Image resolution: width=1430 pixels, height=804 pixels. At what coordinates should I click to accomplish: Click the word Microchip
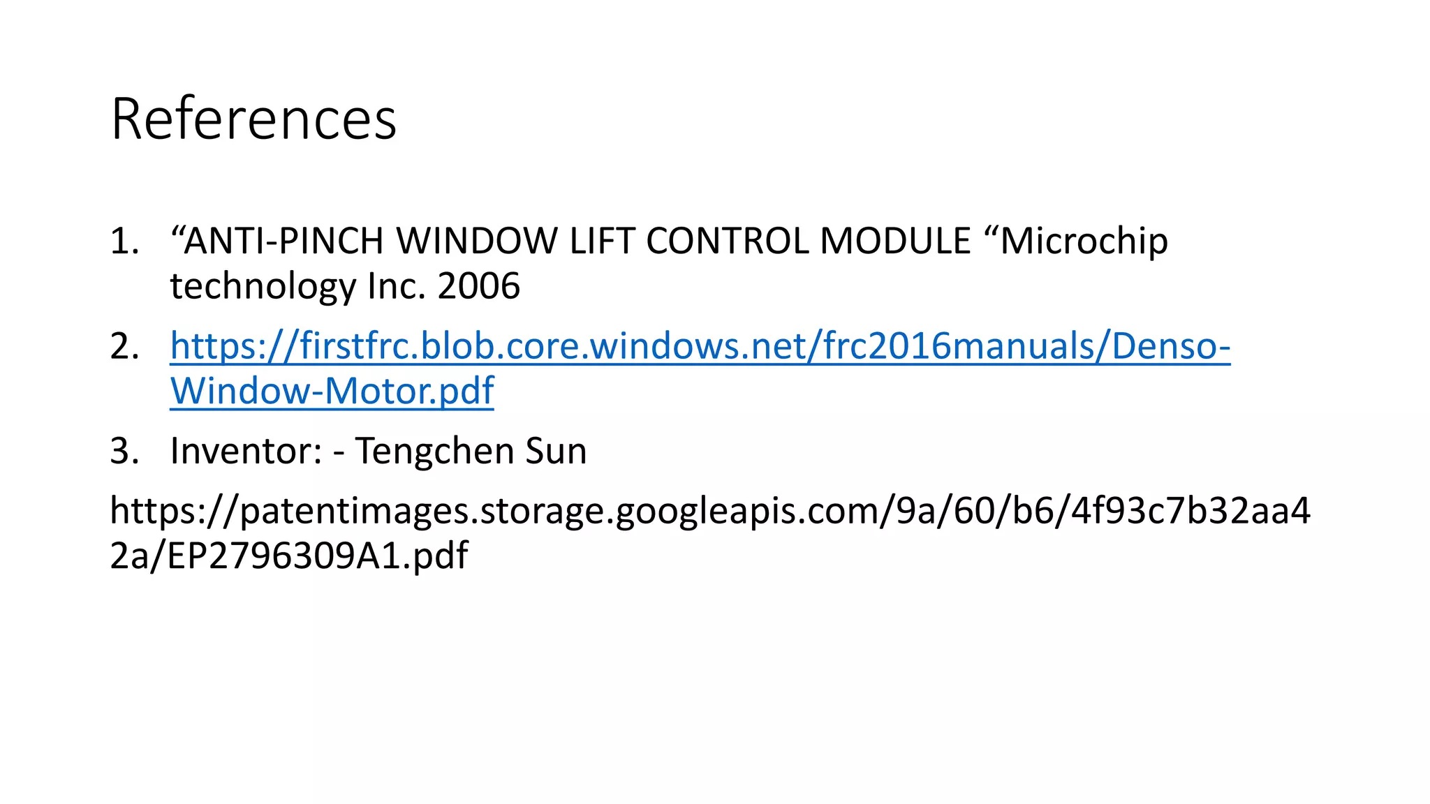pyautogui.click(x=1084, y=241)
